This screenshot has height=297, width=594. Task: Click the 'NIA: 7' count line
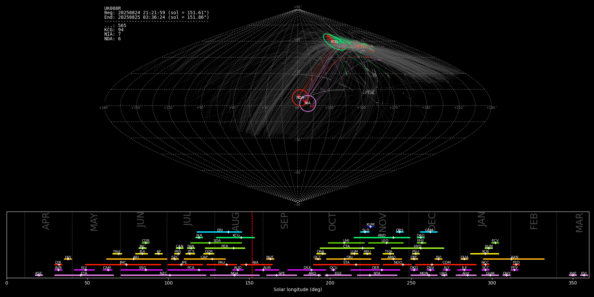113,34
